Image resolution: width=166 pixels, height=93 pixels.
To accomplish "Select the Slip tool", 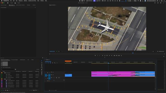I will 41,68.
